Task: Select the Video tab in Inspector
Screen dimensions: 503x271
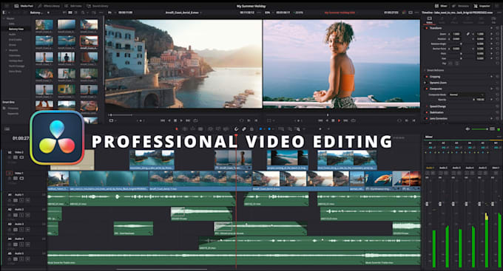Action: [429, 20]
